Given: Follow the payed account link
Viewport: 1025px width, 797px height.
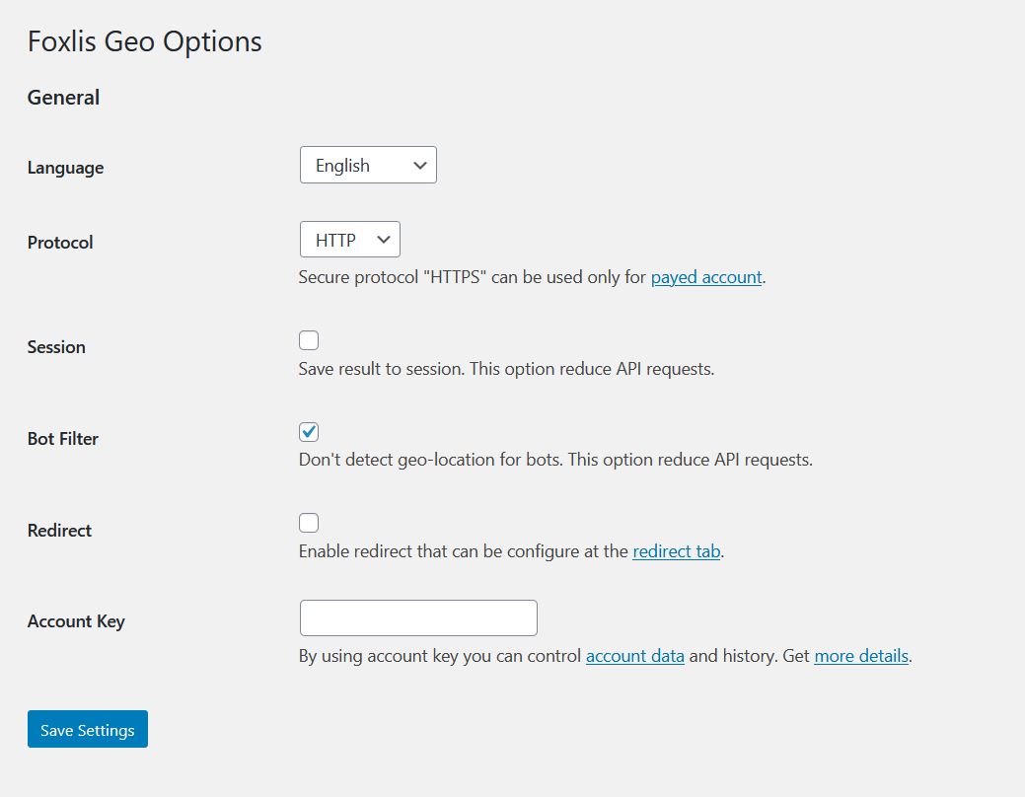Looking at the screenshot, I should click(x=706, y=277).
